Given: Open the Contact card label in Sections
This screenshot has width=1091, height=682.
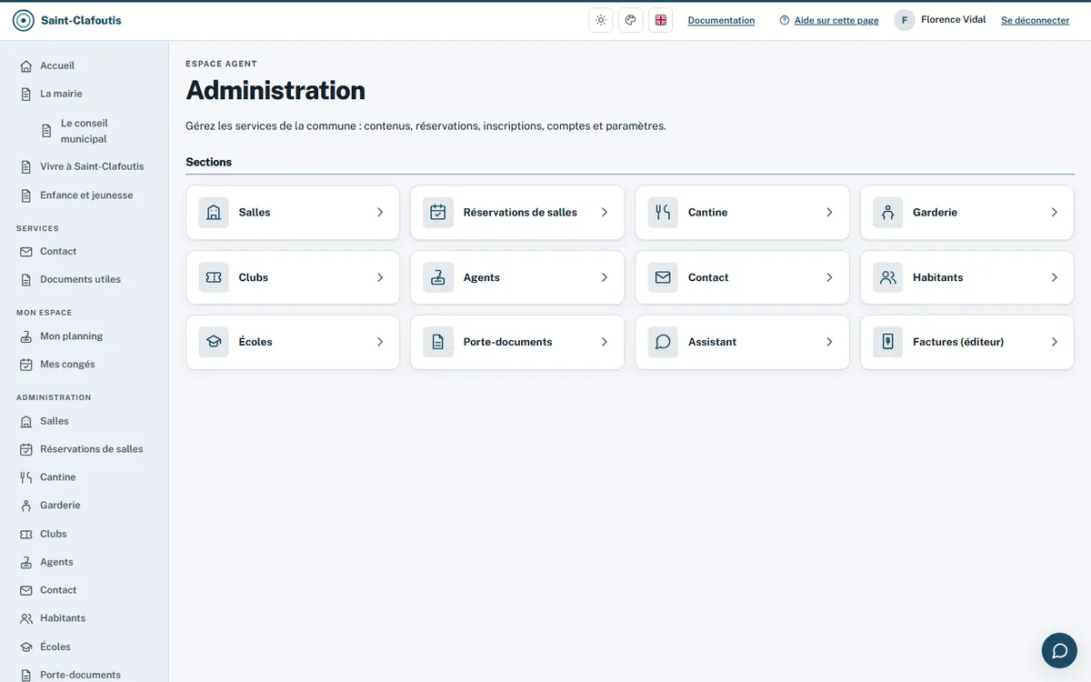Looking at the screenshot, I should click(708, 277).
